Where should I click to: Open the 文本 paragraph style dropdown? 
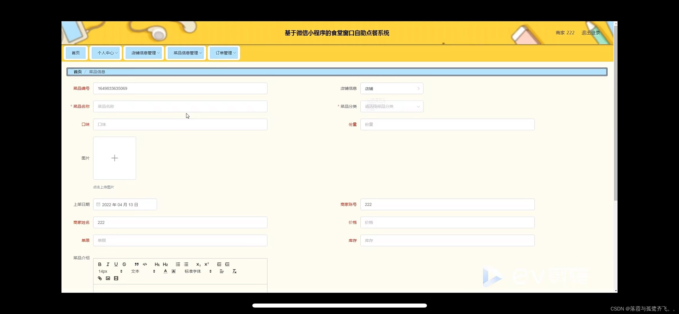(143, 271)
